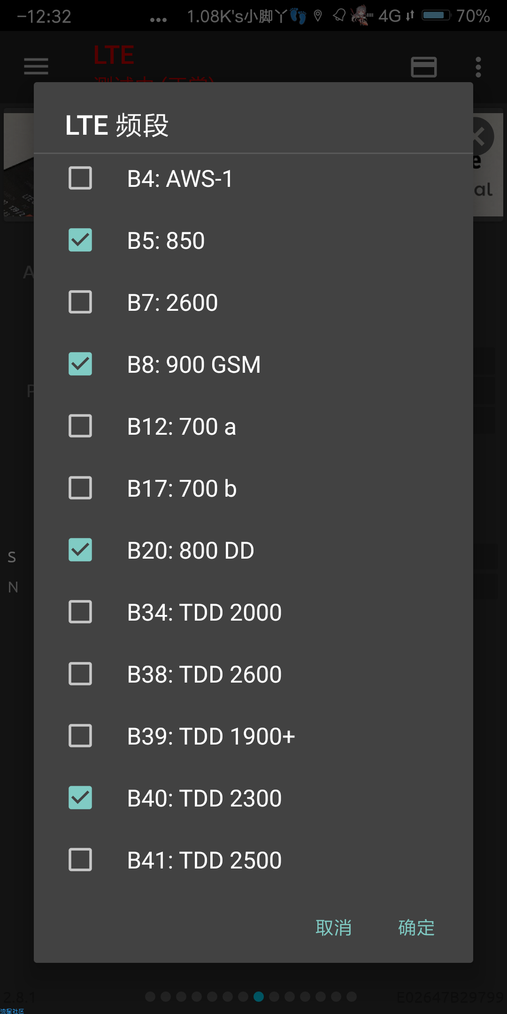Confirm selection with 确定 button
Screen dimensions: 507x1014
(x=416, y=928)
